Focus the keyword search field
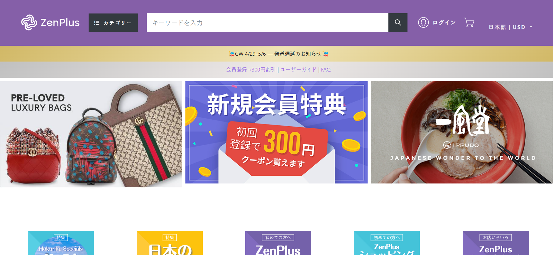Viewport: 553px width, 255px height. point(268,23)
